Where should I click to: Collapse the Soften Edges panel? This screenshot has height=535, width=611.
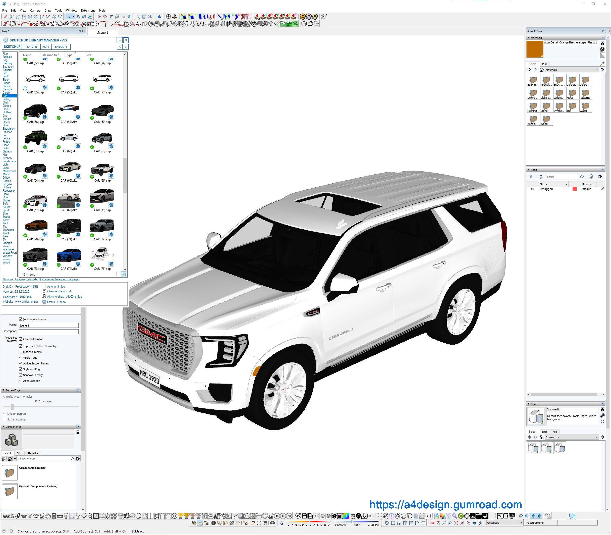pyautogui.click(x=3, y=390)
